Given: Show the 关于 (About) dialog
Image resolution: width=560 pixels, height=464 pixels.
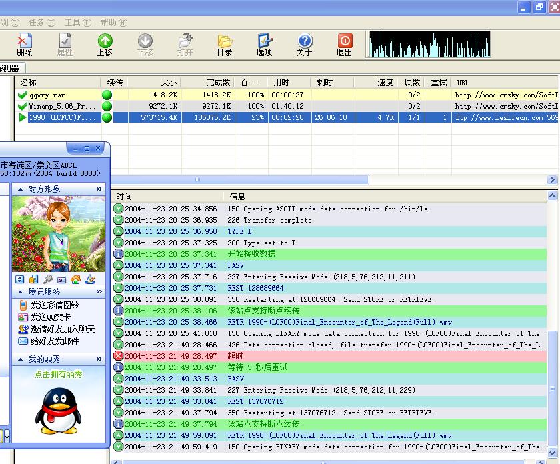Looking at the screenshot, I should tap(304, 45).
